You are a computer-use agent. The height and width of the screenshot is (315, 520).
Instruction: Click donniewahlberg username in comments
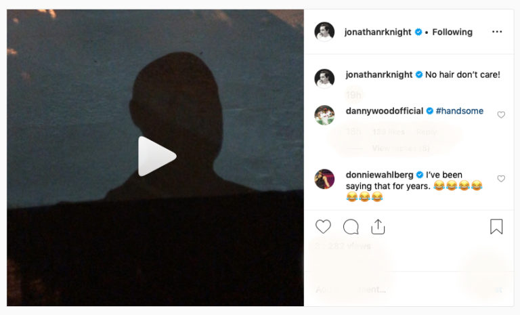[x=379, y=175]
